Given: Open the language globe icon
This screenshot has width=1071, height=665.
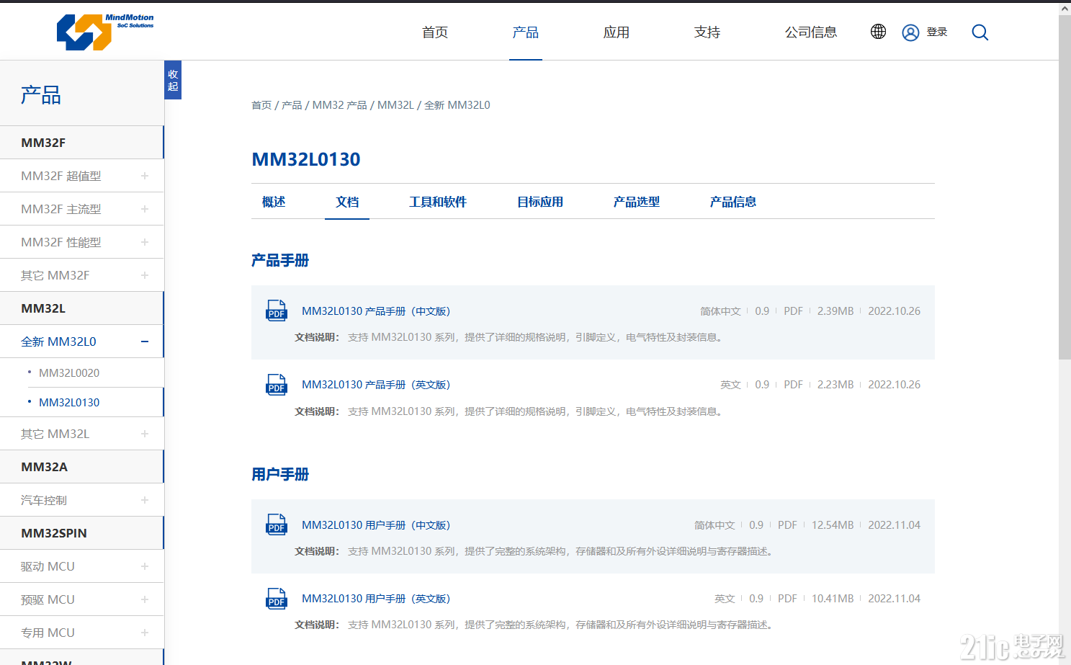Looking at the screenshot, I should tap(878, 32).
